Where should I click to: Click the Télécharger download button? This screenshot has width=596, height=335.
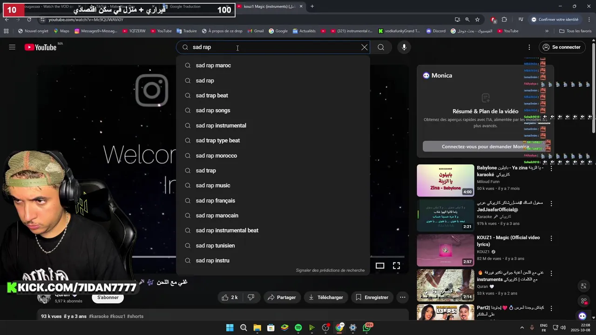click(x=325, y=297)
